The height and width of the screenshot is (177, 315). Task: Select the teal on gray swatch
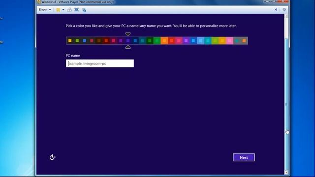tap(237, 41)
